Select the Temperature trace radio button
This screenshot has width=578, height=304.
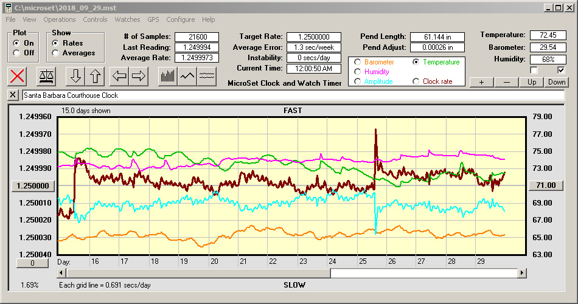(x=416, y=62)
